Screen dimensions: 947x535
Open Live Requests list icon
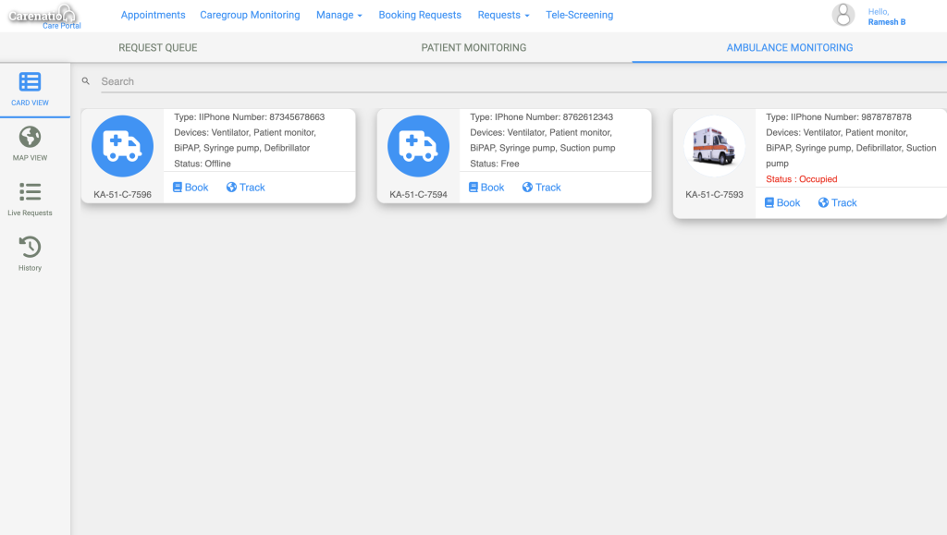pos(30,192)
